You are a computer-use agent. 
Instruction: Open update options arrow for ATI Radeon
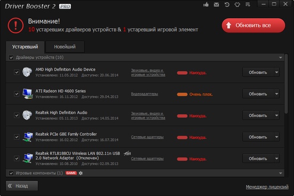click(x=276, y=94)
